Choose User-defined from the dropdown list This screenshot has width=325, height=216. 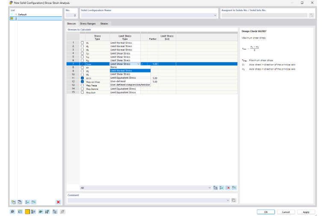click(130, 81)
